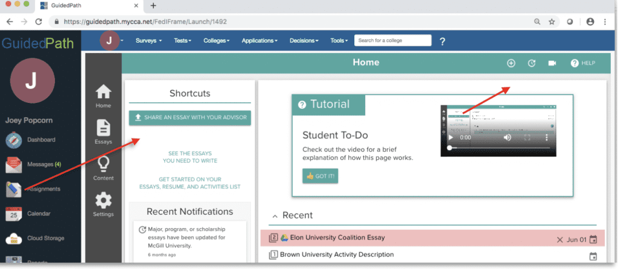Click the video camera icon
The width and height of the screenshot is (618, 269).
point(552,63)
